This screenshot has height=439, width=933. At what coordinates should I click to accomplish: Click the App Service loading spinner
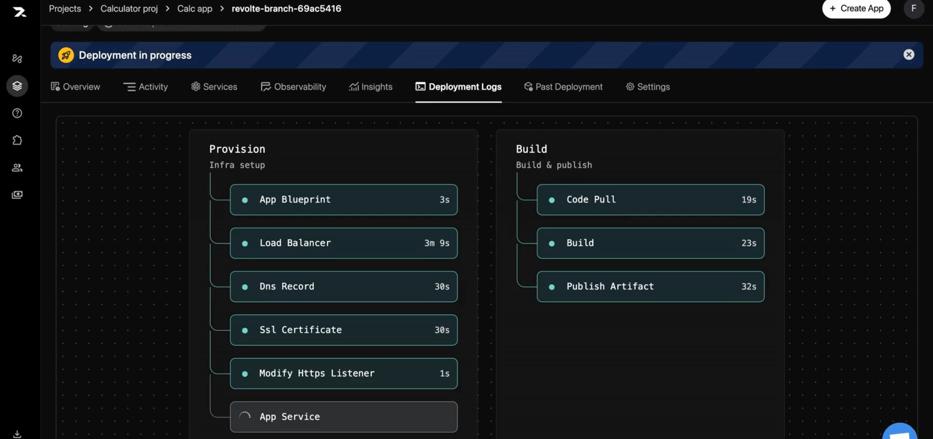pos(245,417)
